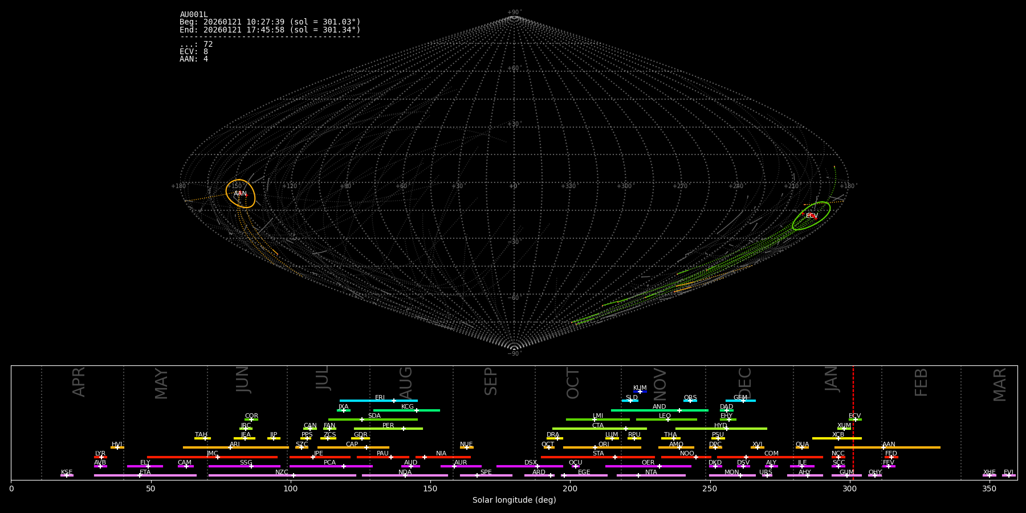The width and height of the screenshot is (1026, 513).
Task: Click the LMI shower label
Action: pos(598,416)
